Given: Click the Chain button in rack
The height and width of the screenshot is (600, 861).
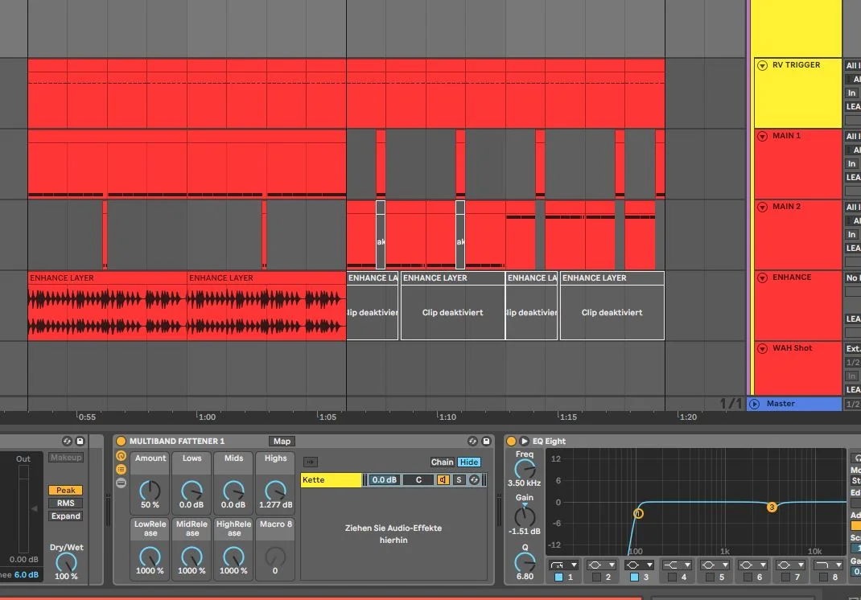Looking at the screenshot, I should point(442,462).
